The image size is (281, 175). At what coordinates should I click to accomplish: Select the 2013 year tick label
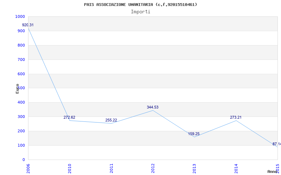coord(195,168)
